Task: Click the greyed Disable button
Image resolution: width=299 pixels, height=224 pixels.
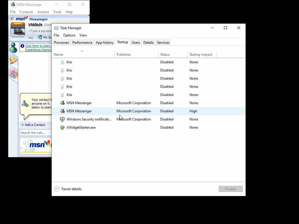Action: 231,189
